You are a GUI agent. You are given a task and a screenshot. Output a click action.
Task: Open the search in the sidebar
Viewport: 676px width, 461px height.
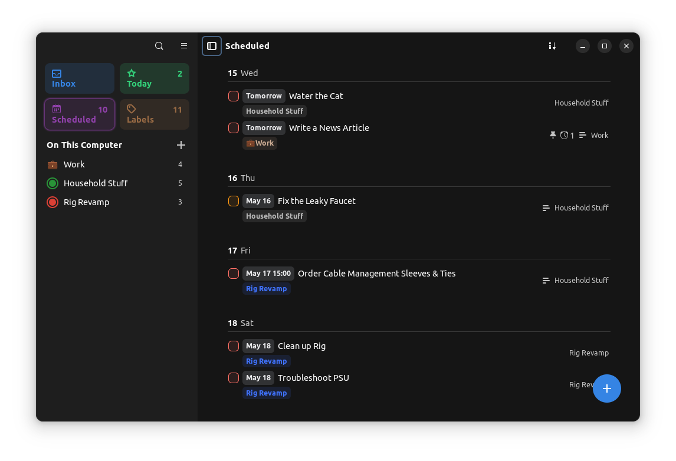pos(159,45)
